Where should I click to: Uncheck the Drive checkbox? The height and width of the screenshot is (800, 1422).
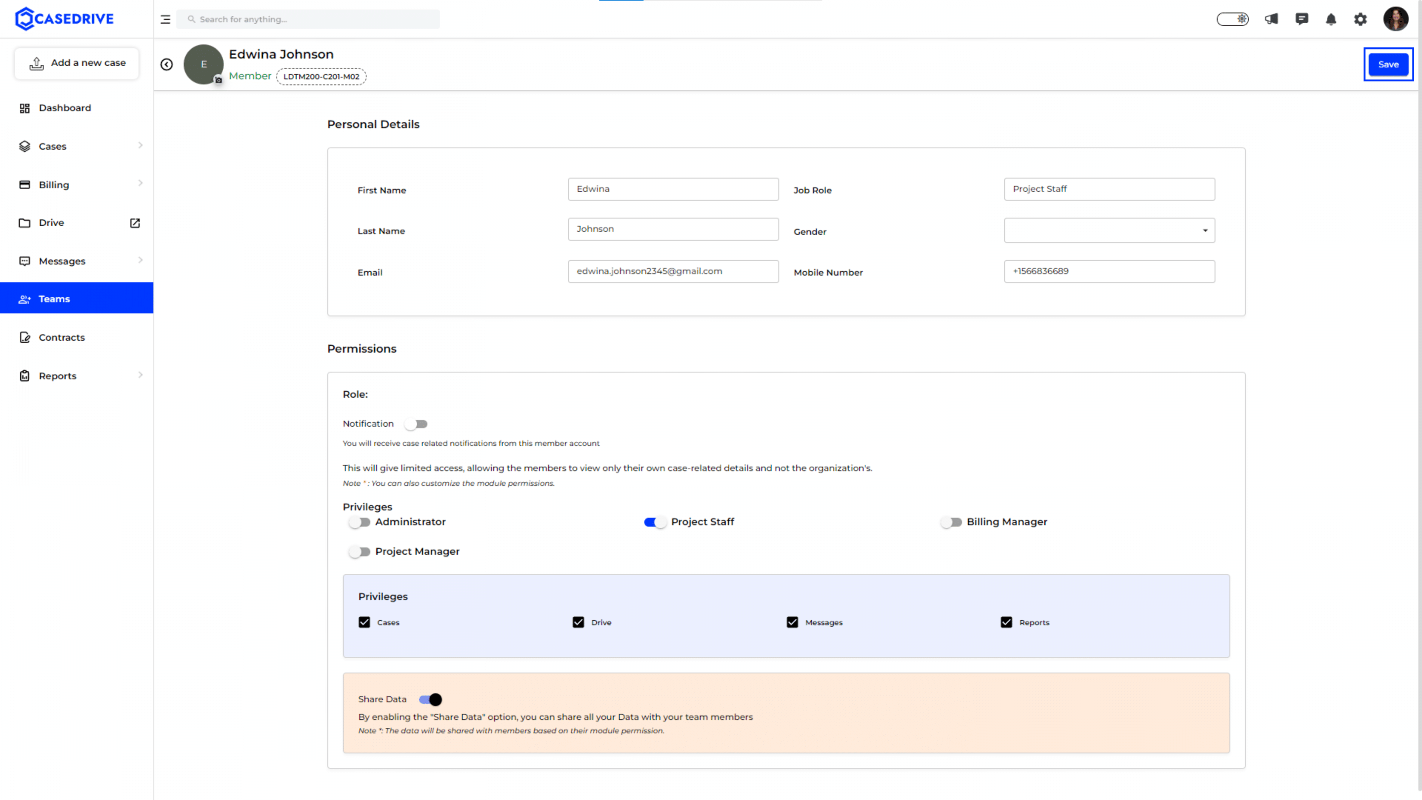tap(578, 622)
